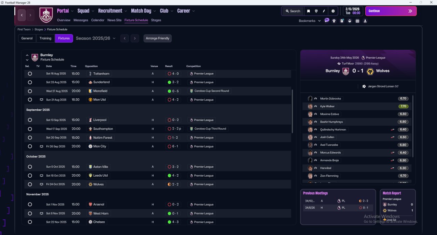The image size is (437, 235).
Task: Click Arrange Friendly button
Action: tap(157, 38)
